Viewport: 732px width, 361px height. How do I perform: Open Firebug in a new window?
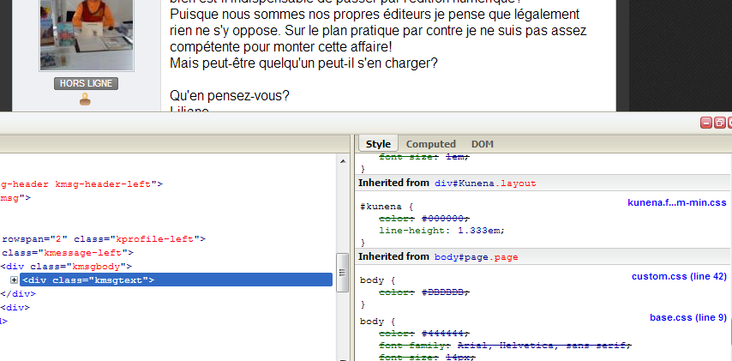click(x=720, y=123)
